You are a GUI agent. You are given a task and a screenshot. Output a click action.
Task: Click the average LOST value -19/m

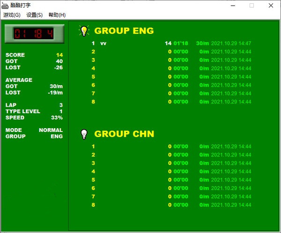(55, 93)
